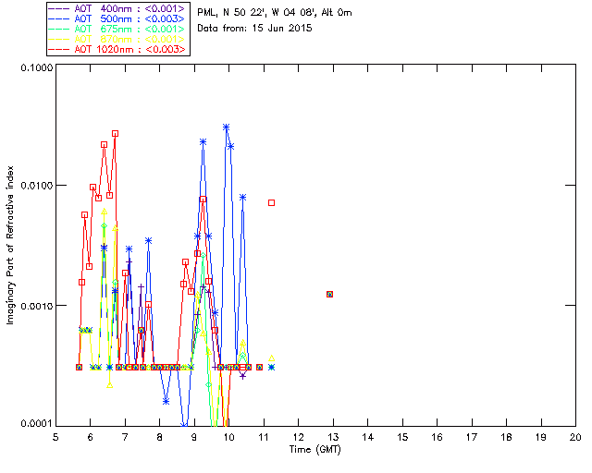Click x-axis tick label 16
592x473 pixels.
click(x=438, y=437)
